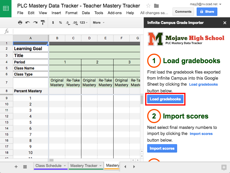Viewport: 230px width, 173px height.
Task: Click the blue Share button
Action: pos(207,12)
